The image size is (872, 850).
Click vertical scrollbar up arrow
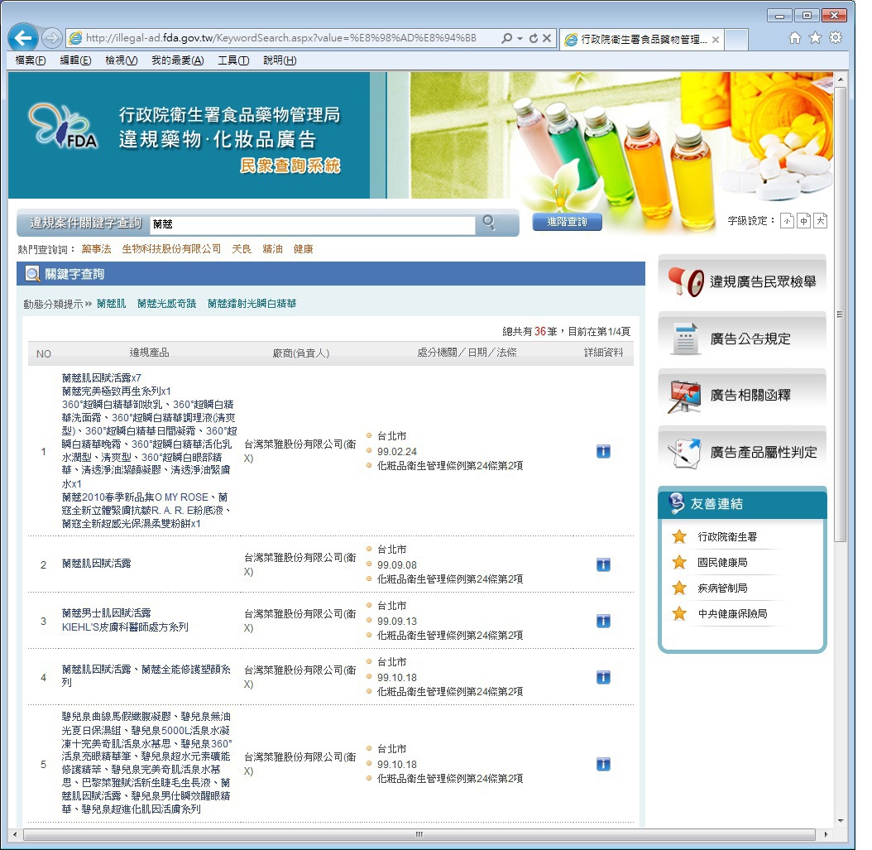[841, 79]
